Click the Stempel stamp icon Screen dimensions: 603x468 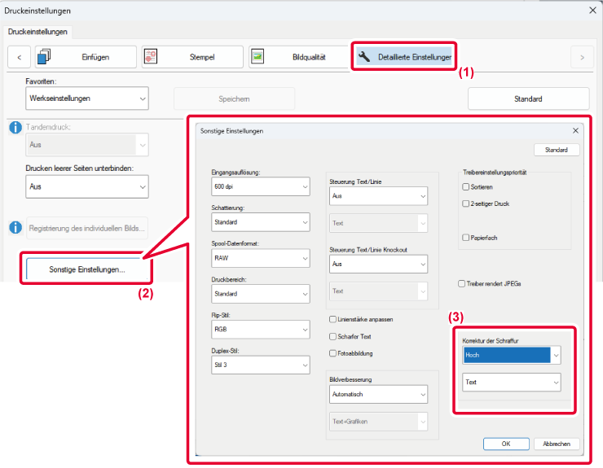(x=151, y=57)
